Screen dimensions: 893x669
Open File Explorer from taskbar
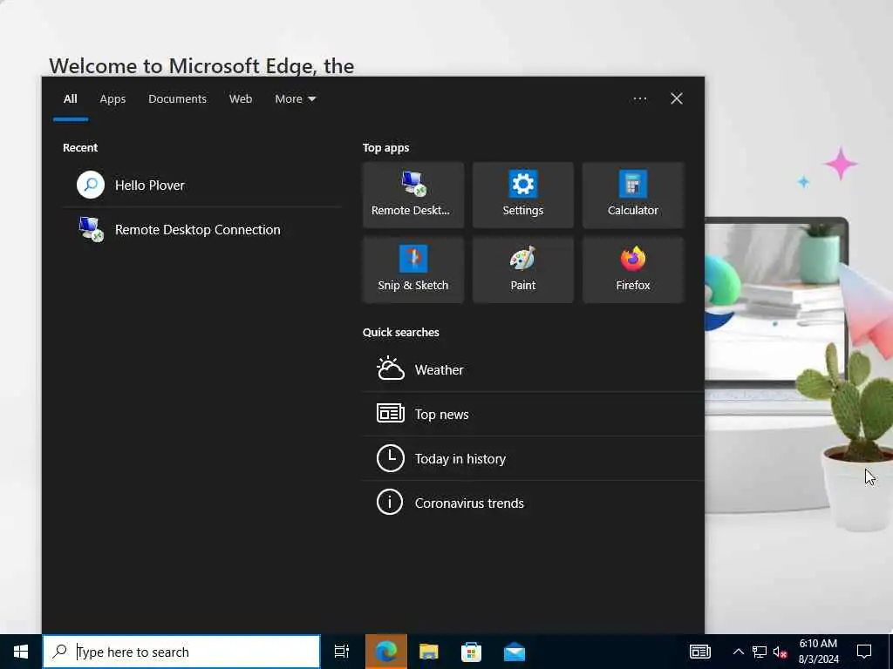point(429,652)
